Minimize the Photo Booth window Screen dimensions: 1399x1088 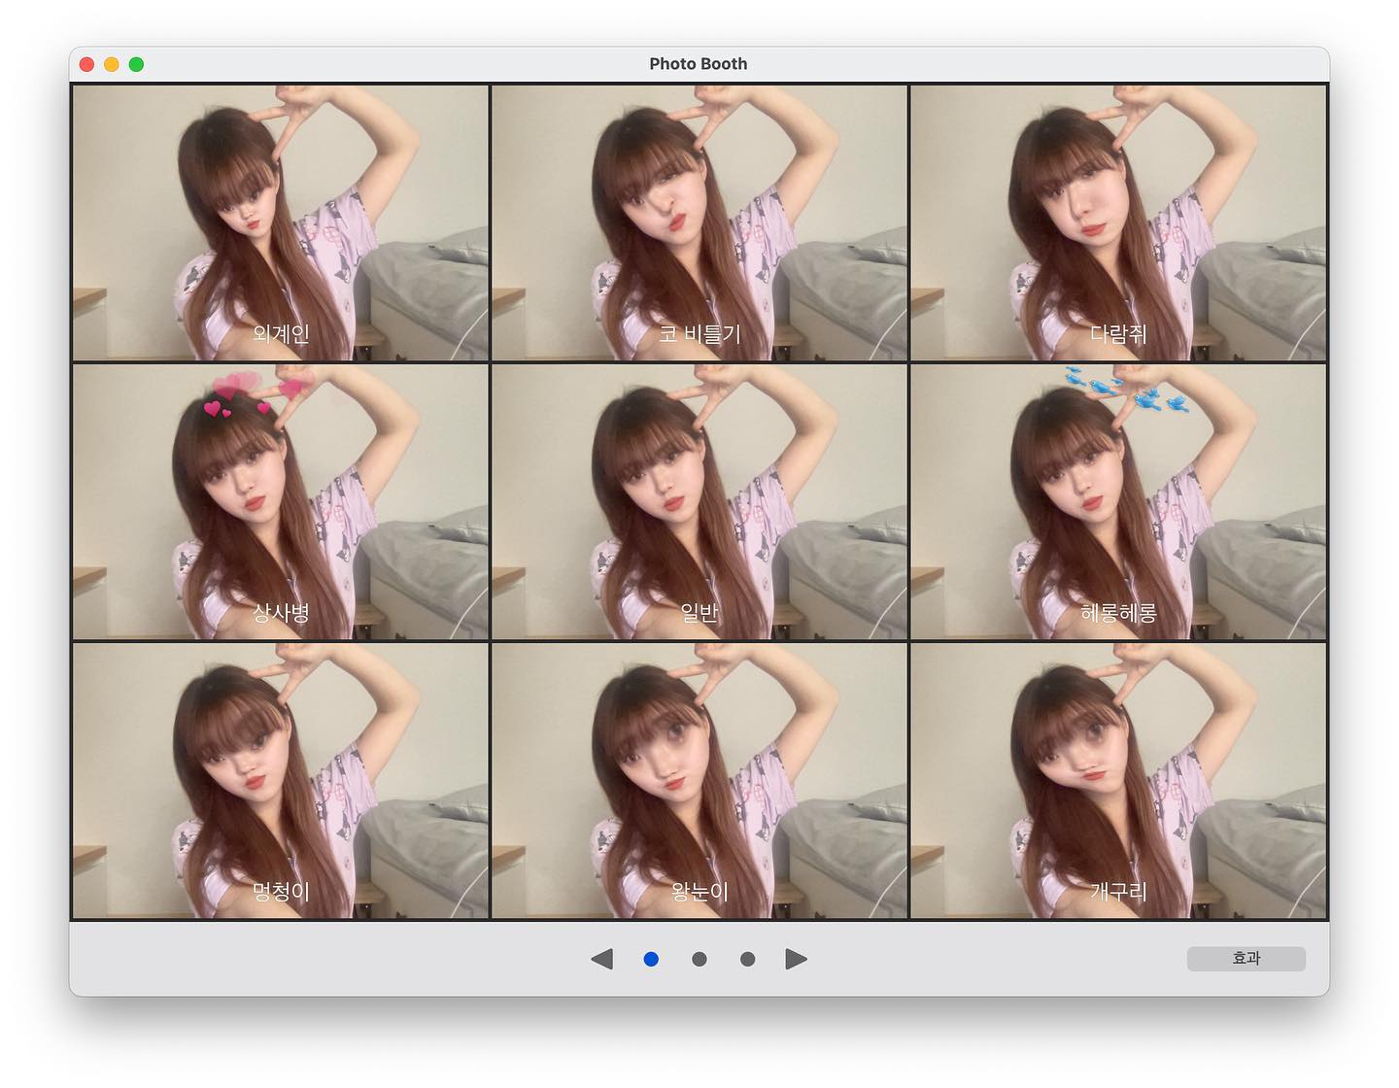(112, 64)
